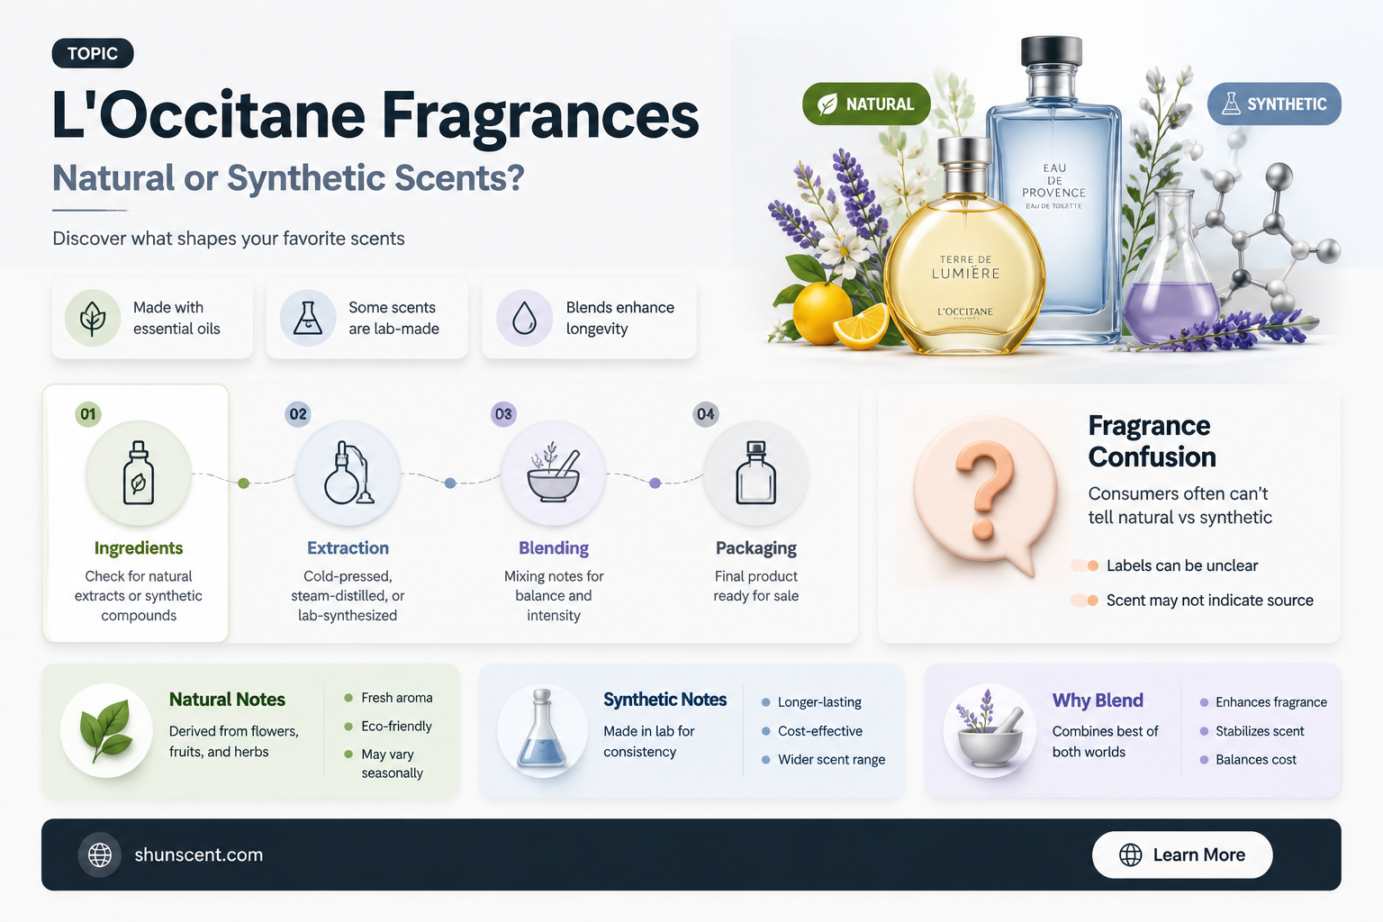Click the lavender mortar Why Blend icon
The width and height of the screenshot is (1383, 922).
click(990, 730)
